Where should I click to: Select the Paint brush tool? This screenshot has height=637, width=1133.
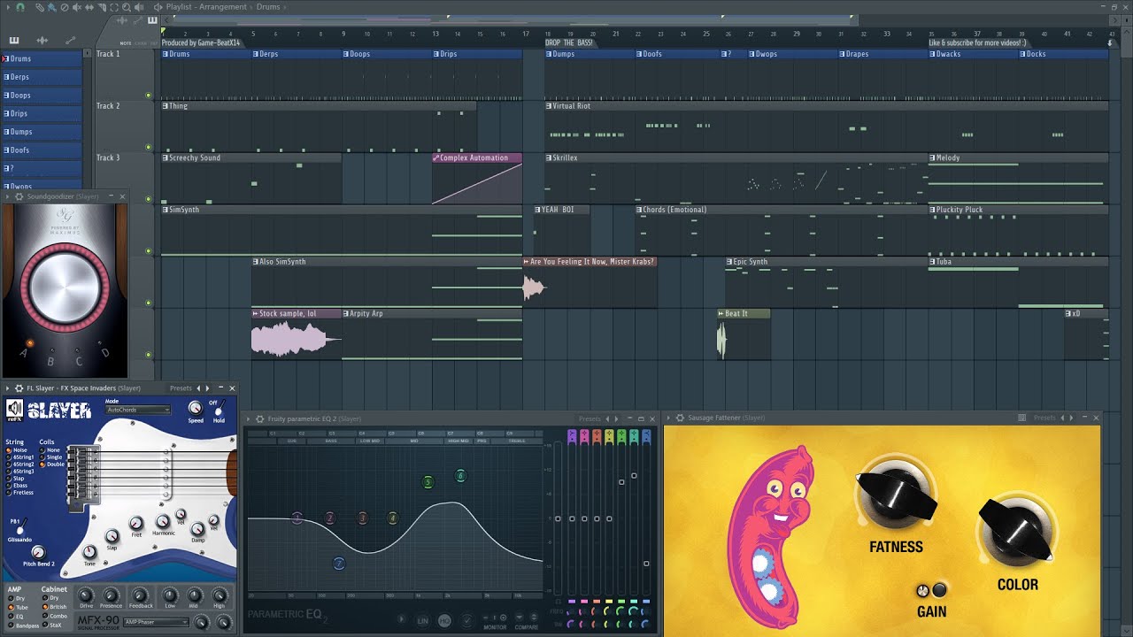click(x=52, y=7)
